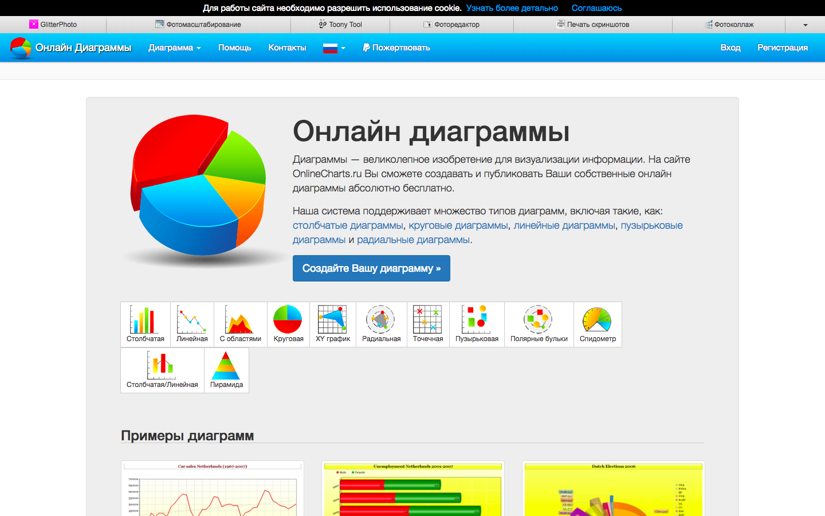Image resolution: width=825 pixels, height=516 pixels.
Task: Expand the rightmost toolbar overflow arrow
Action: (x=806, y=24)
